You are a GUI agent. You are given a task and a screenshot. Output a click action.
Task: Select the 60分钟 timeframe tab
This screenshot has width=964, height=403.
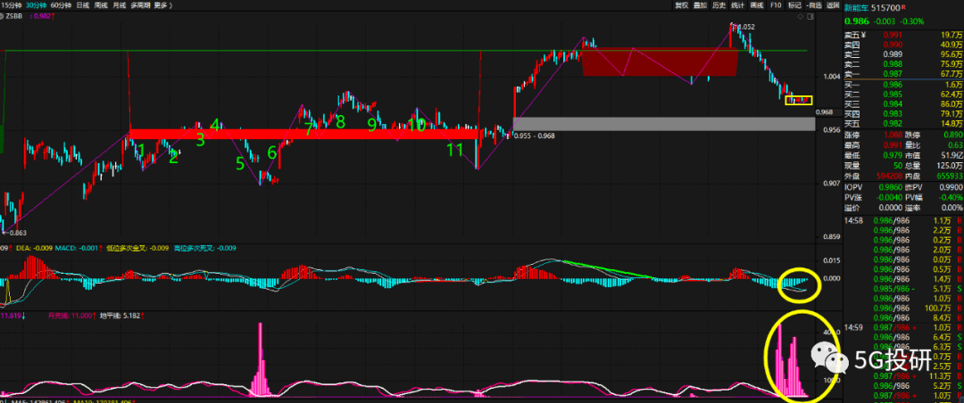click(61, 5)
